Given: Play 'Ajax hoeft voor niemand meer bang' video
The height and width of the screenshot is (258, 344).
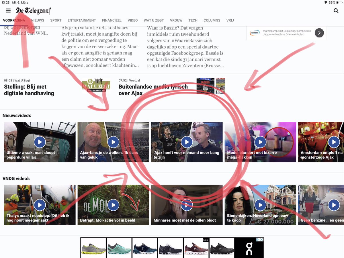Looking at the screenshot, I should tap(187, 142).
